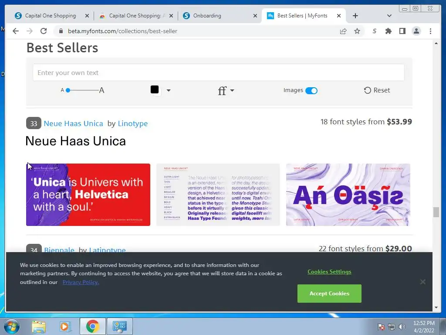Close the Best Sellers MyFonts tab
446x335 pixels.
tap(339, 16)
